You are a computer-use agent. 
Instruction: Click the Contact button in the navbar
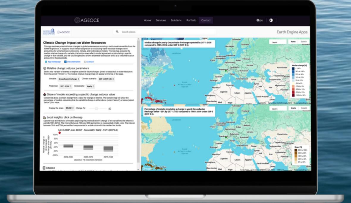click(206, 21)
